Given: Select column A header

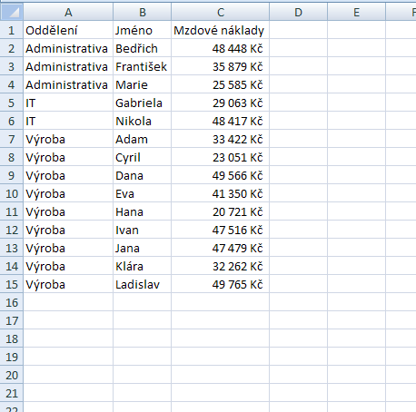Looking at the screenshot, I should click(68, 12).
